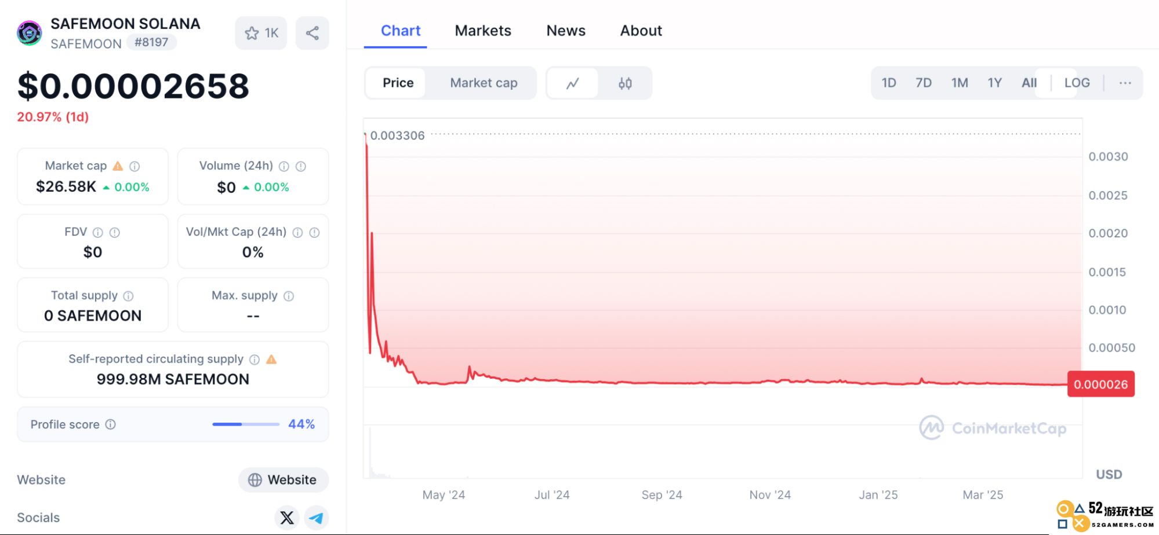Switch to line chart view icon
The width and height of the screenshot is (1159, 535).
click(573, 83)
